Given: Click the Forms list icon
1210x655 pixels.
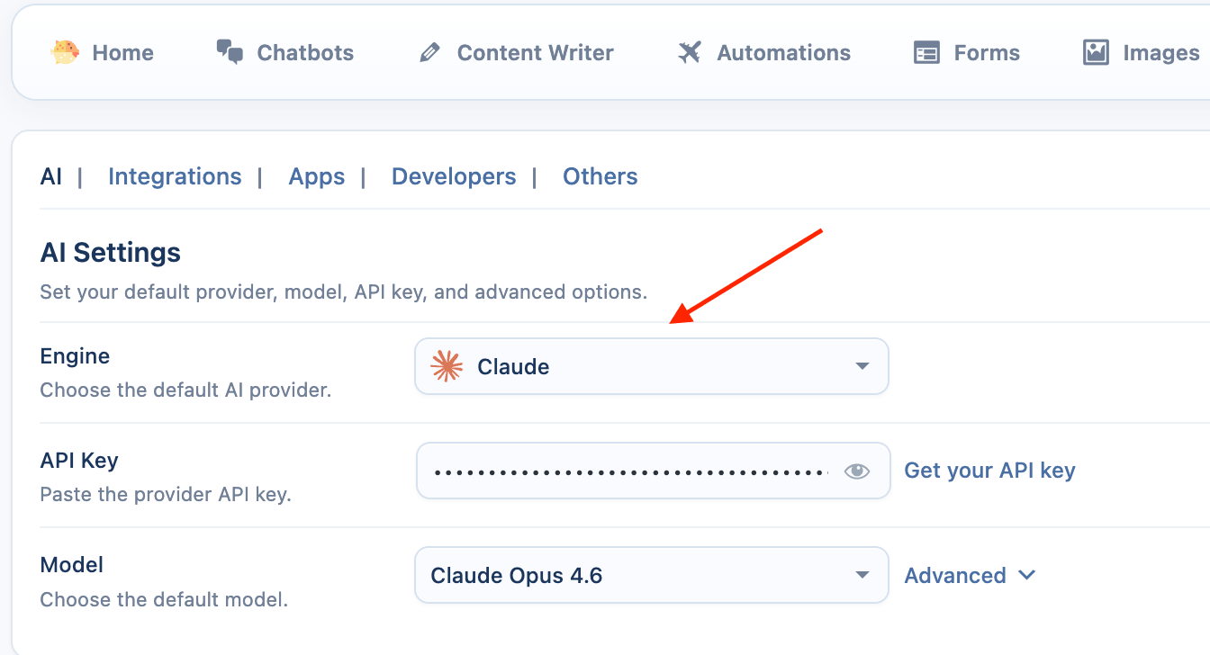Looking at the screenshot, I should pos(926,53).
